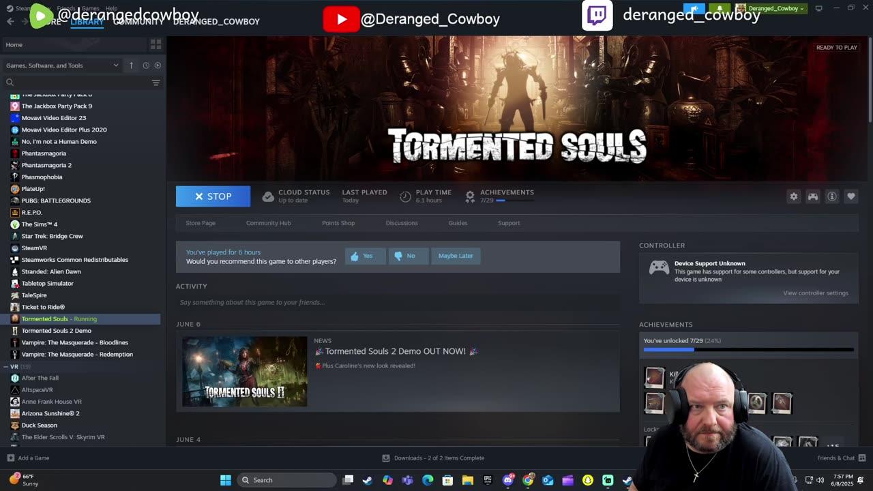
Task: Open Tormented Souls 2 Demo news thumbnail
Action: pos(245,372)
